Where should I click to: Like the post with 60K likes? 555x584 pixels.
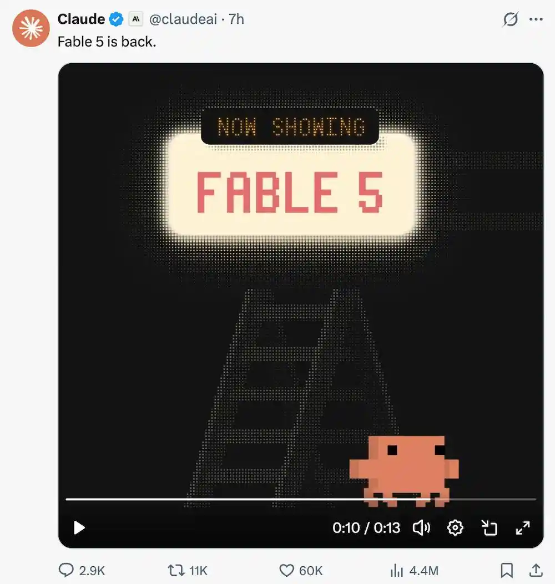click(301, 570)
